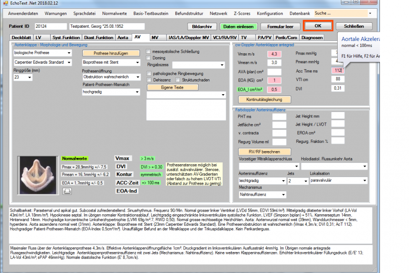409x273 pixels.
Task: Open the Anwenderdaten menu
Action: tap(23, 14)
